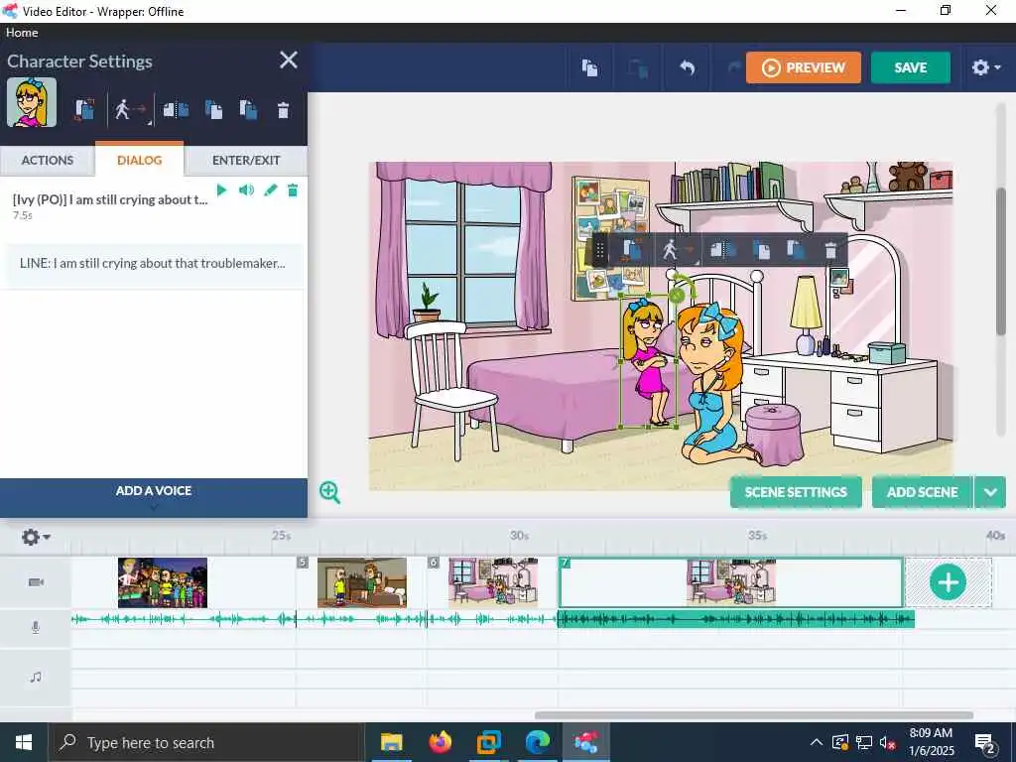
Task: Click the video camera track icon
Action: [x=37, y=581]
